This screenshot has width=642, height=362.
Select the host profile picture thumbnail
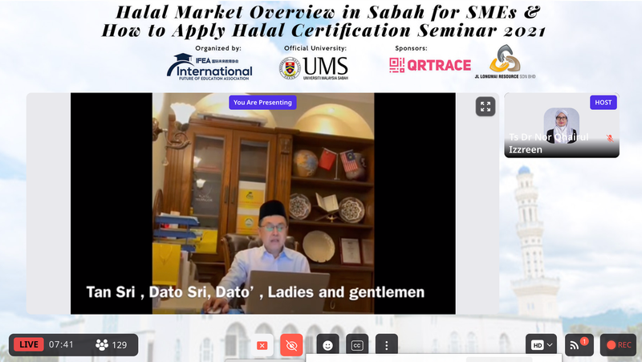(561, 124)
